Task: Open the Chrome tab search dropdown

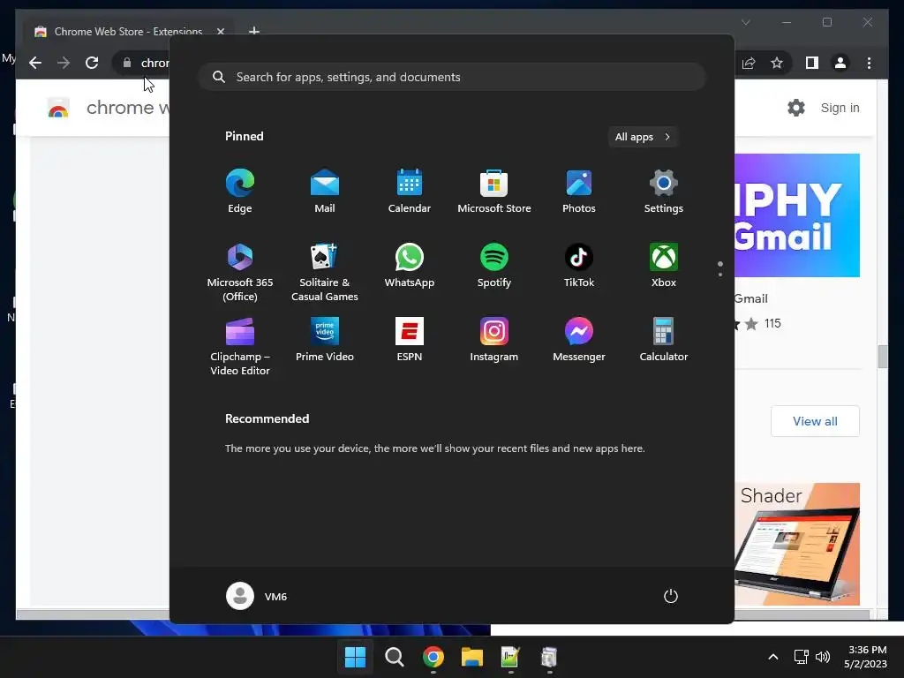Action: 745,22
